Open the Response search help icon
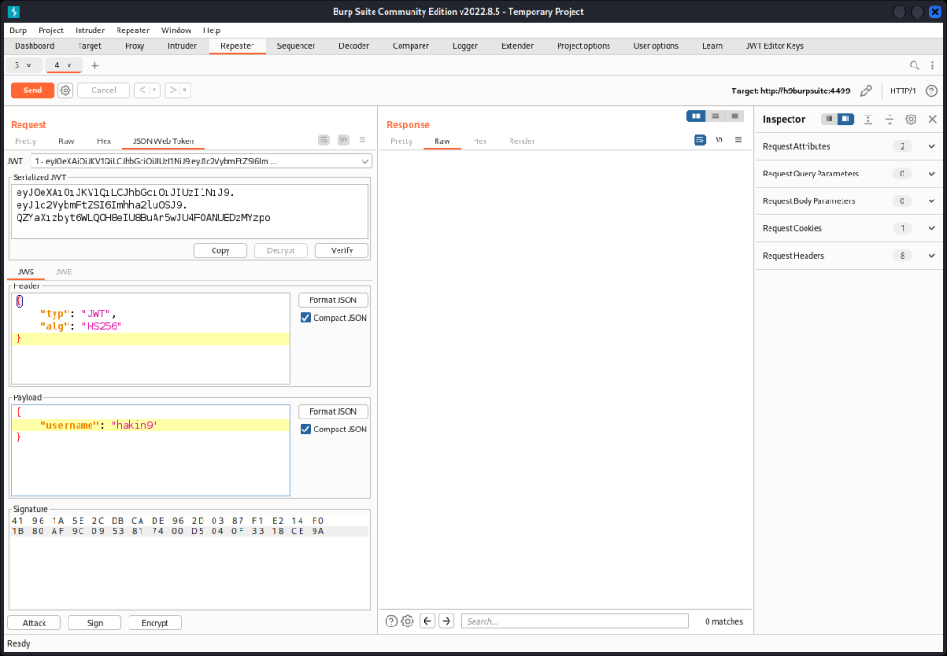947x656 pixels. point(391,621)
